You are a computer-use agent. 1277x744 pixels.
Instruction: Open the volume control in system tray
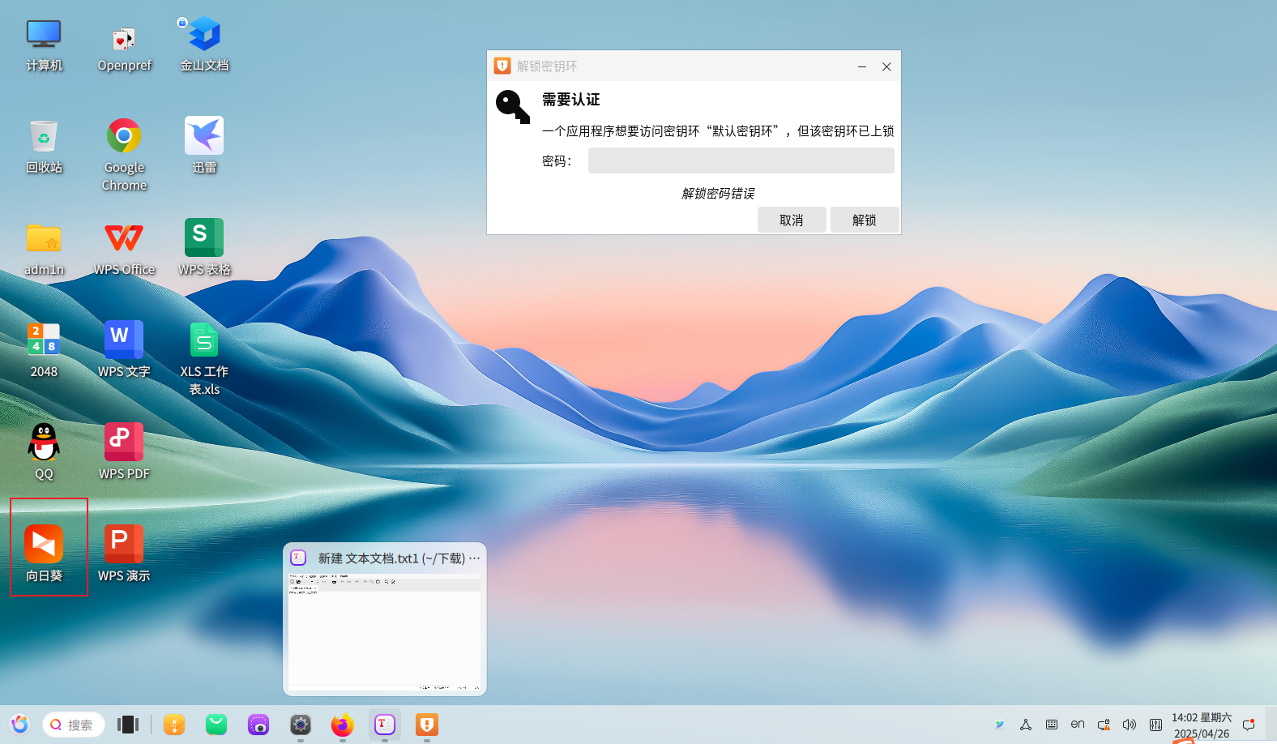pos(1129,725)
